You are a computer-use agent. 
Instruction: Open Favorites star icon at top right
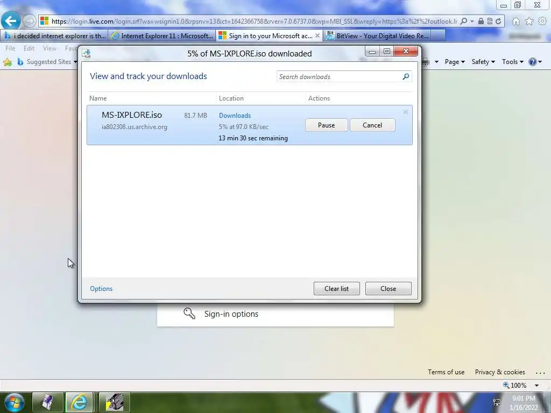click(529, 22)
